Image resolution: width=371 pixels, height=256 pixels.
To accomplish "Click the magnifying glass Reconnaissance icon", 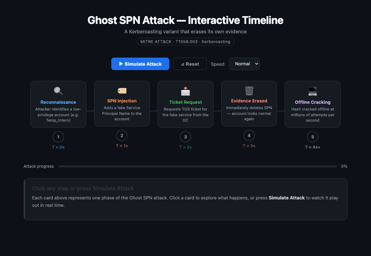I will coord(58,91).
